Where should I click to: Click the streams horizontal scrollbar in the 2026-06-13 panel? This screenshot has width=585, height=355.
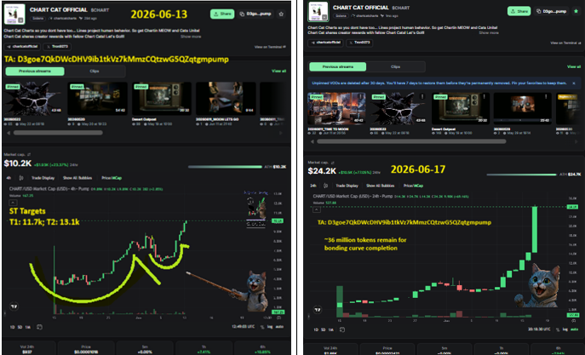58,133
